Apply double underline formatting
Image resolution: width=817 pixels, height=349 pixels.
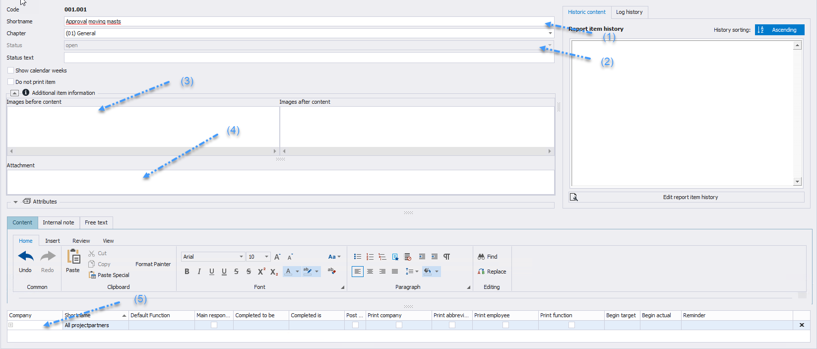[x=224, y=272]
